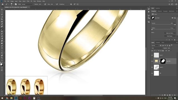Image resolution: width=178 pixels, height=100 pixels.
Task: Select the Crop tool
Action: tap(2, 19)
